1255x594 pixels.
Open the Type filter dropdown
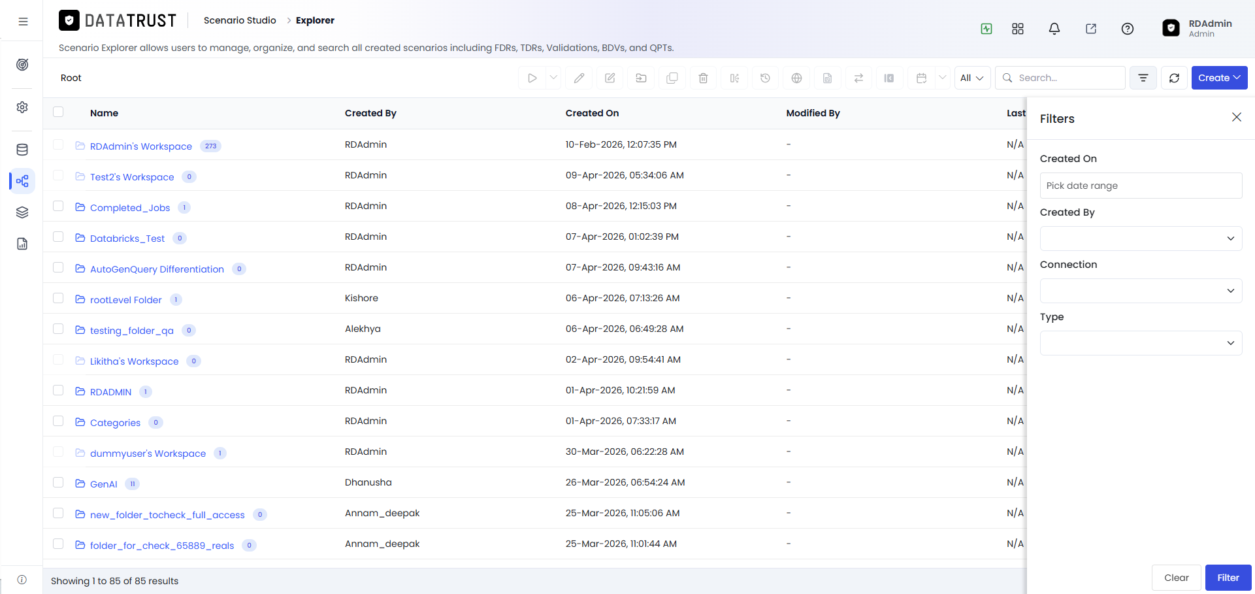1141,343
